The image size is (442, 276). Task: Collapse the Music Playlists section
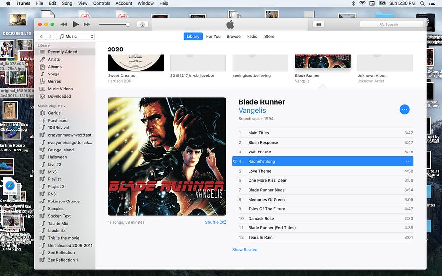pos(52,106)
